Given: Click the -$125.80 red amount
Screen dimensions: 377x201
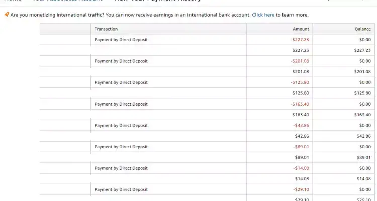Looking at the screenshot, I should (x=300, y=82).
